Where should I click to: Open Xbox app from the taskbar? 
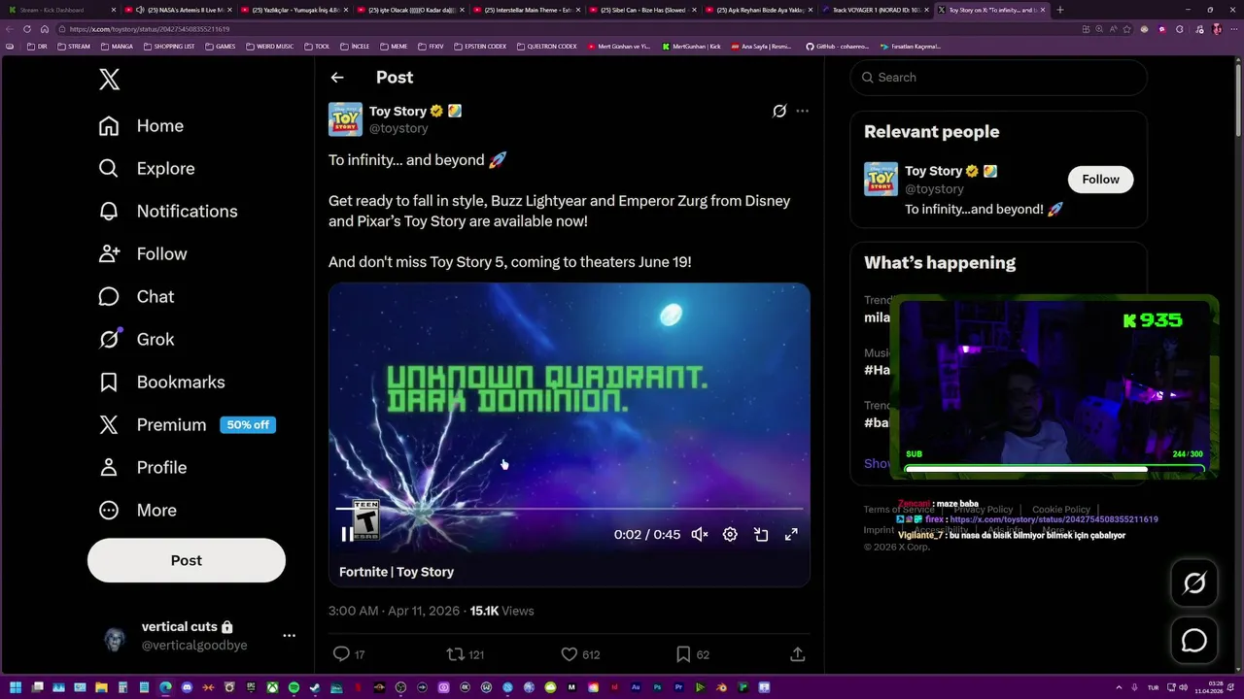[273, 688]
